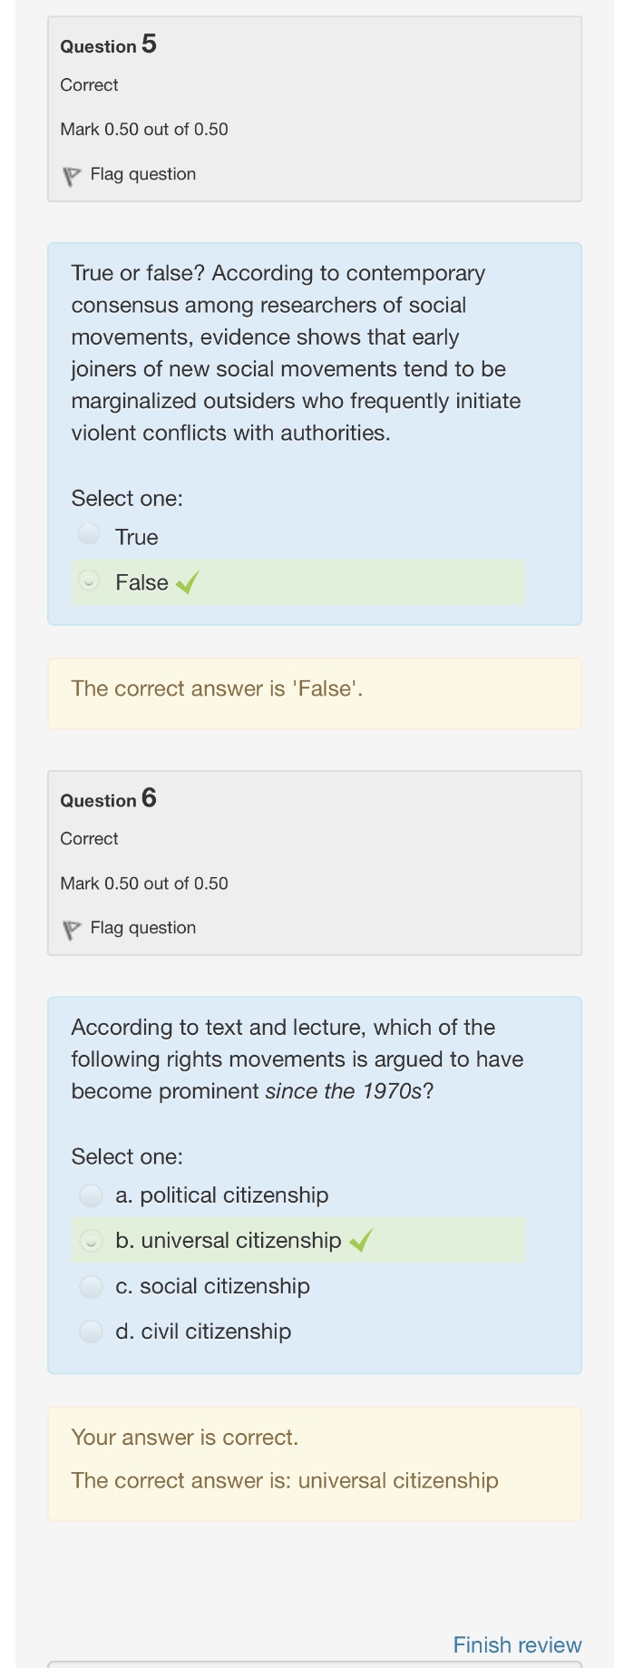The image size is (624, 1668).
Task: Click the Question 6 heading
Action: [108, 798]
